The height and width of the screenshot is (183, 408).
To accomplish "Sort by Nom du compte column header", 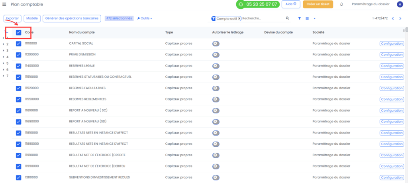I will [82, 32].
